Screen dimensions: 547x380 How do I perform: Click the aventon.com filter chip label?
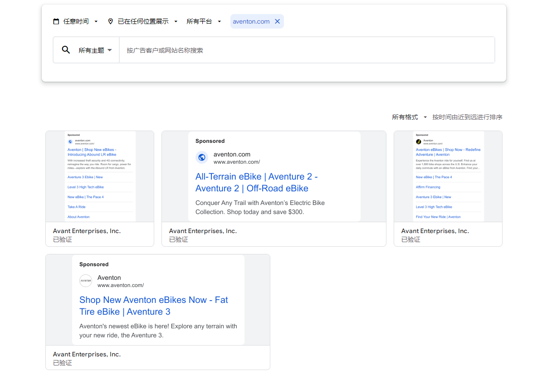pos(251,21)
